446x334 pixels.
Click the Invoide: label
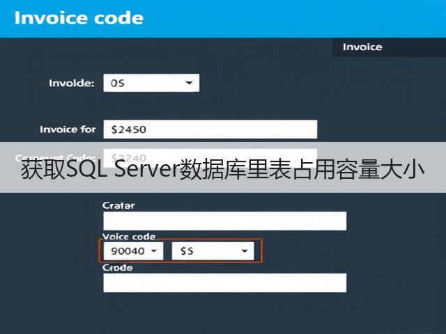coord(71,83)
